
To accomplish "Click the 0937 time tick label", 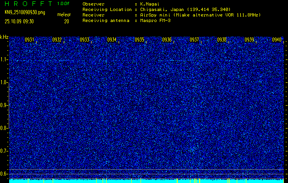I will pyautogui.click(x=194, y=40).
